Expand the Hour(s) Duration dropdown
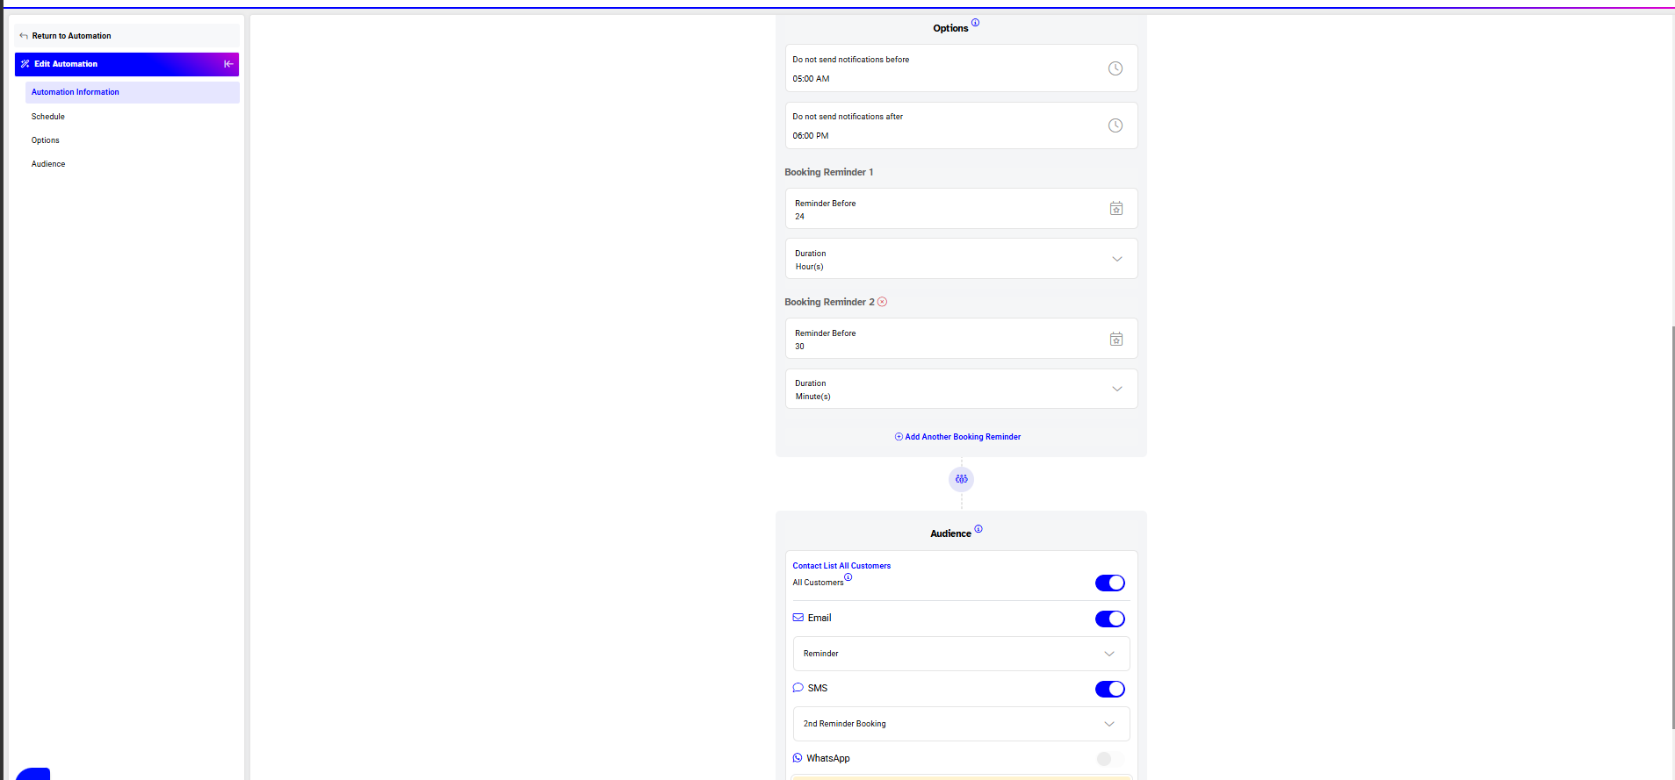The height and width of the screenshot is (780, 1675). point(961,259)
